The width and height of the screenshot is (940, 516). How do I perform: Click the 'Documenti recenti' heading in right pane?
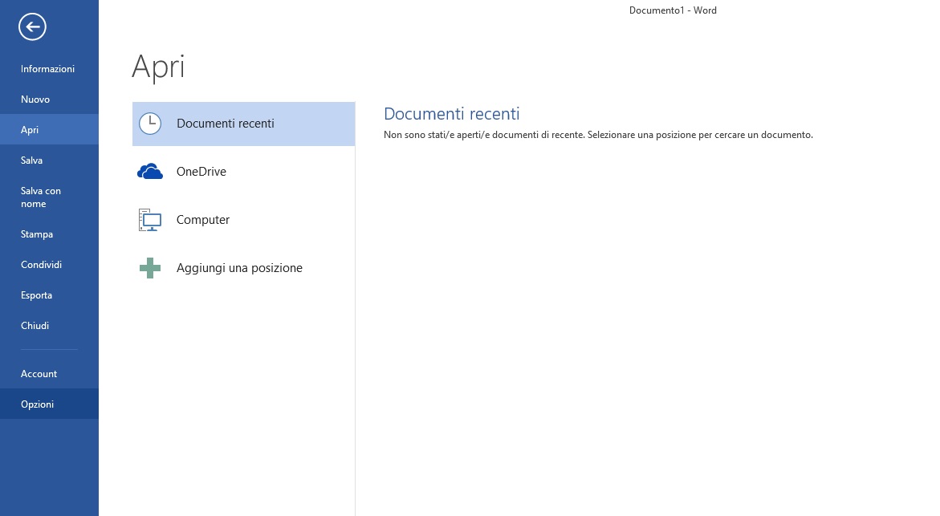pyautogui.click(x=451, y=114)
